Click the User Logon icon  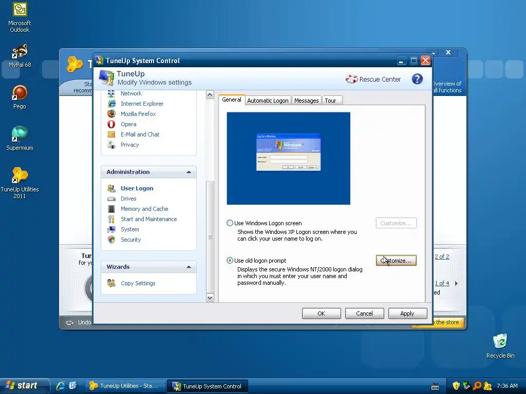[111, 188]
